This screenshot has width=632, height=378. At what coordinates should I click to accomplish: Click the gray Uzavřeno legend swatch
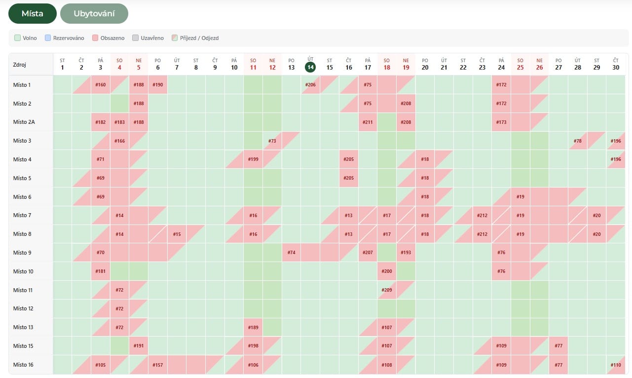136,38
